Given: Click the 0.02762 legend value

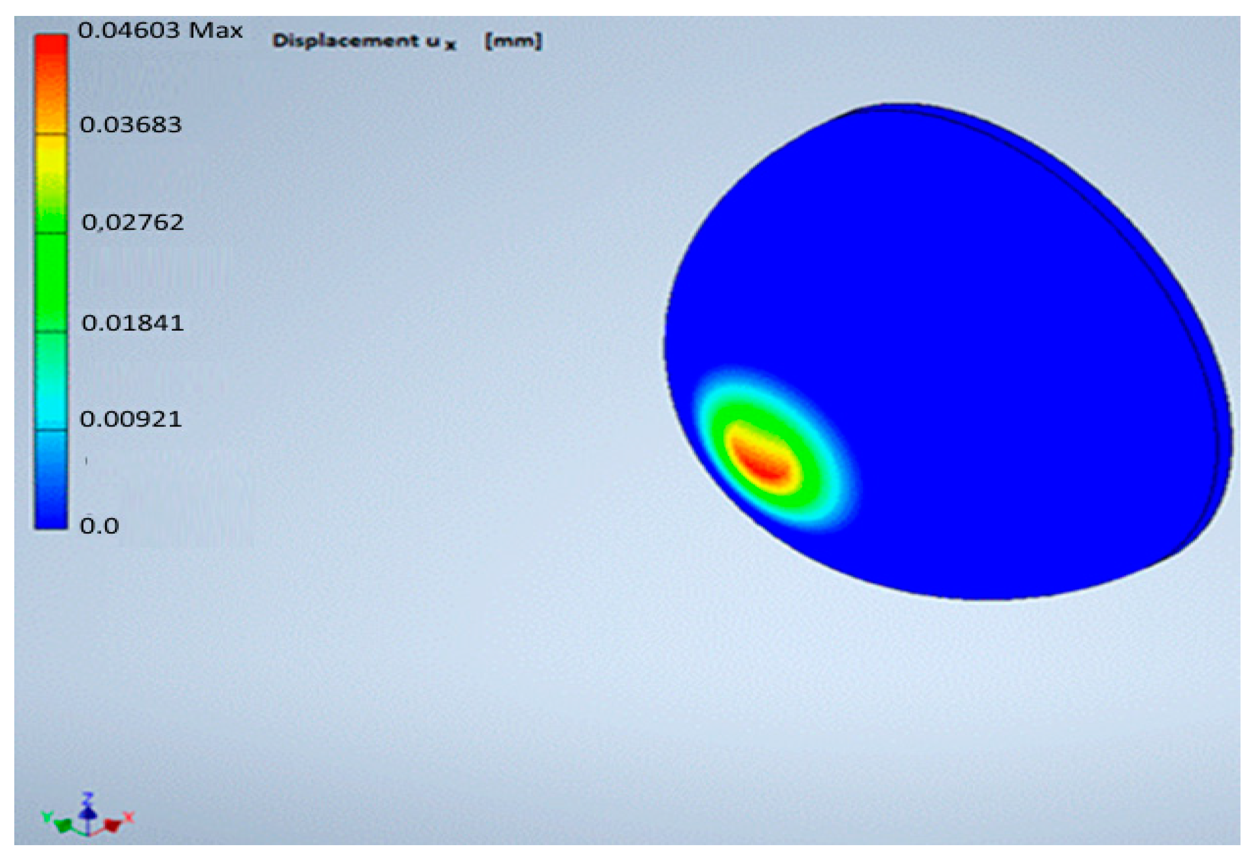Looking at the screenshot, I should tap(132, 223).
